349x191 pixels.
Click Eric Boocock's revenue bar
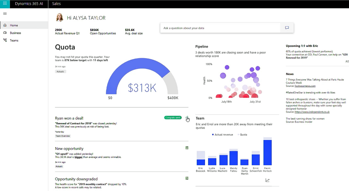201,162
